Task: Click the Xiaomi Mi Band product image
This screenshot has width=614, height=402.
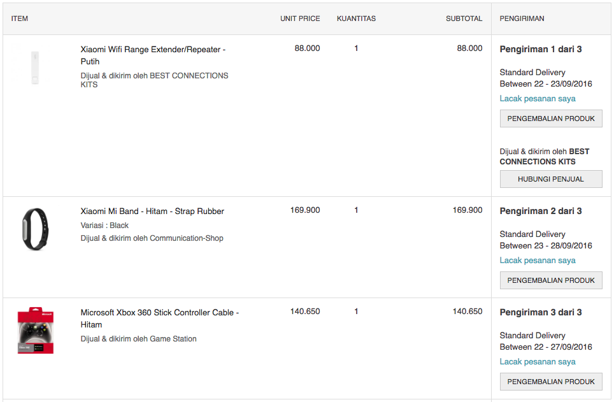Action: 34,228
